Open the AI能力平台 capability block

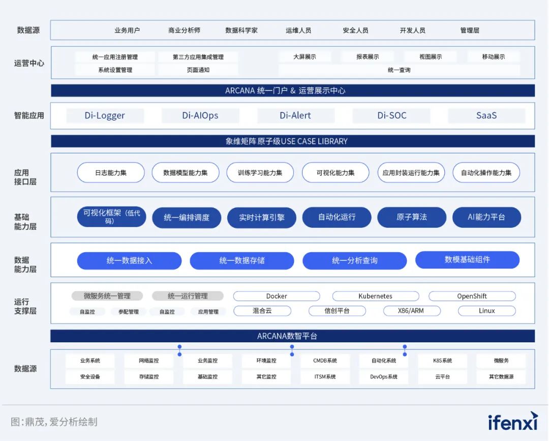[x=486, y=217]
